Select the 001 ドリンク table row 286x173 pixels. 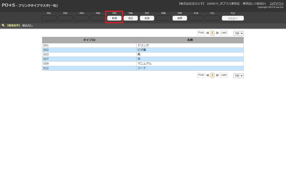143,45
